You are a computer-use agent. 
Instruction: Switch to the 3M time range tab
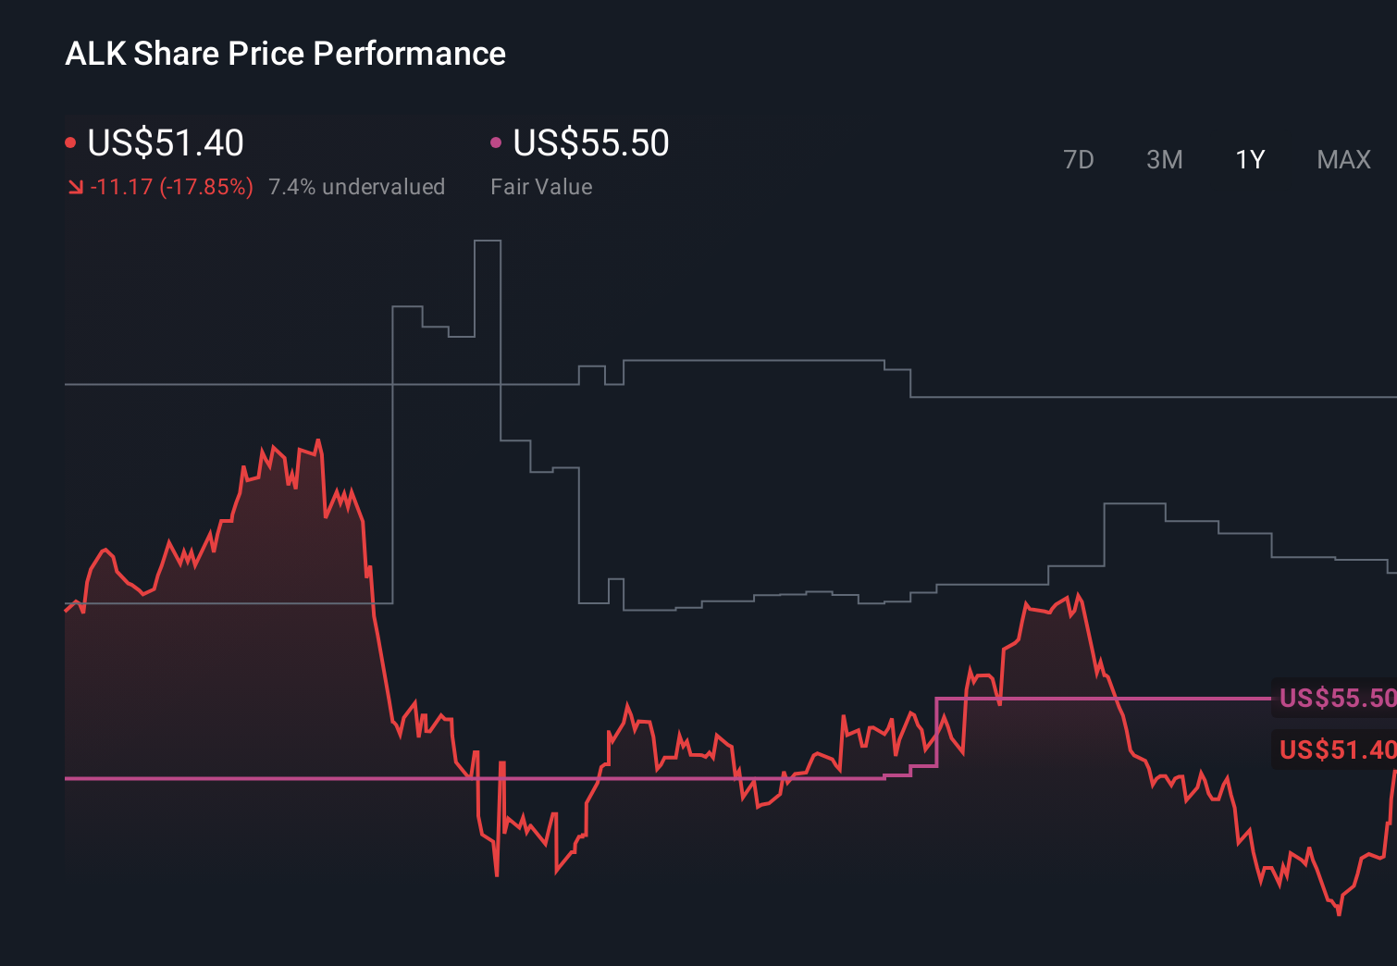click(1164, 159)
